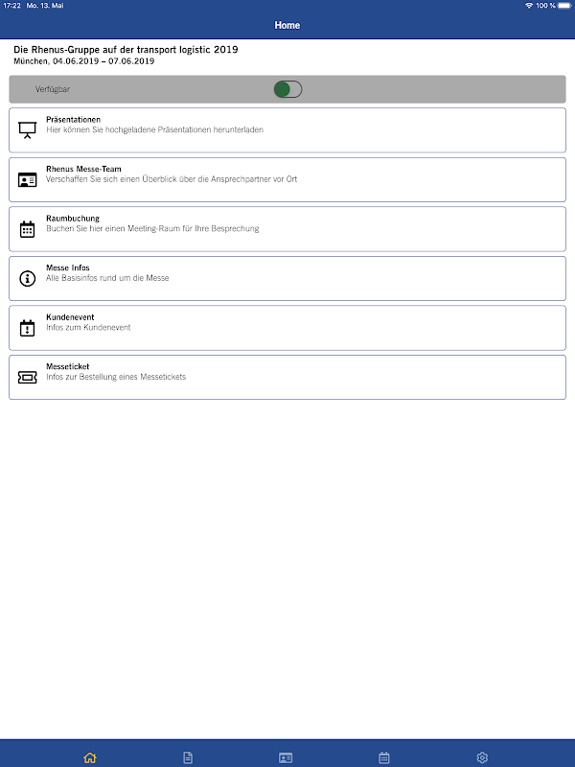Tap the Verfügbar label
Screen dimensions: 575x767
(53, 89)
